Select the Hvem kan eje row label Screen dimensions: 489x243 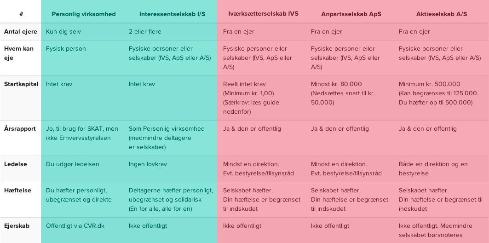click(19, 53)
